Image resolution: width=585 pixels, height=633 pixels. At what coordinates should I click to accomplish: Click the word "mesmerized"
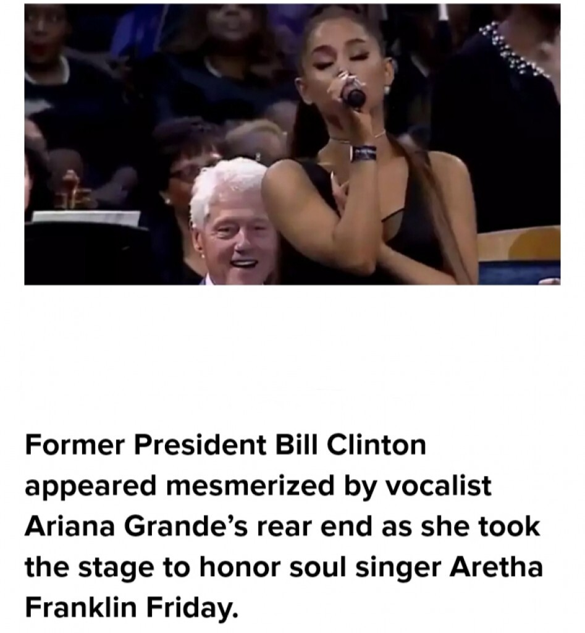(x=250, y=486)
